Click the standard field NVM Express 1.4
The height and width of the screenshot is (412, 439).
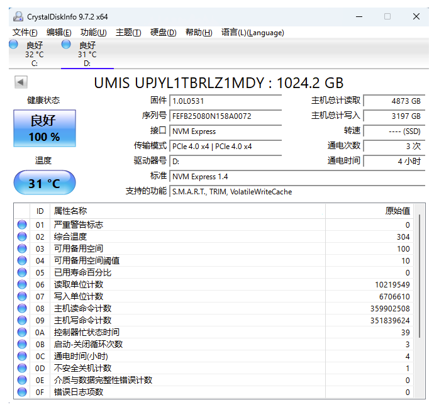297,177
